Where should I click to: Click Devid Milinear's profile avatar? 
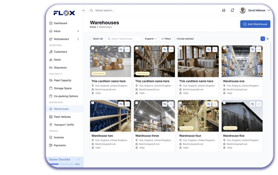242,10
